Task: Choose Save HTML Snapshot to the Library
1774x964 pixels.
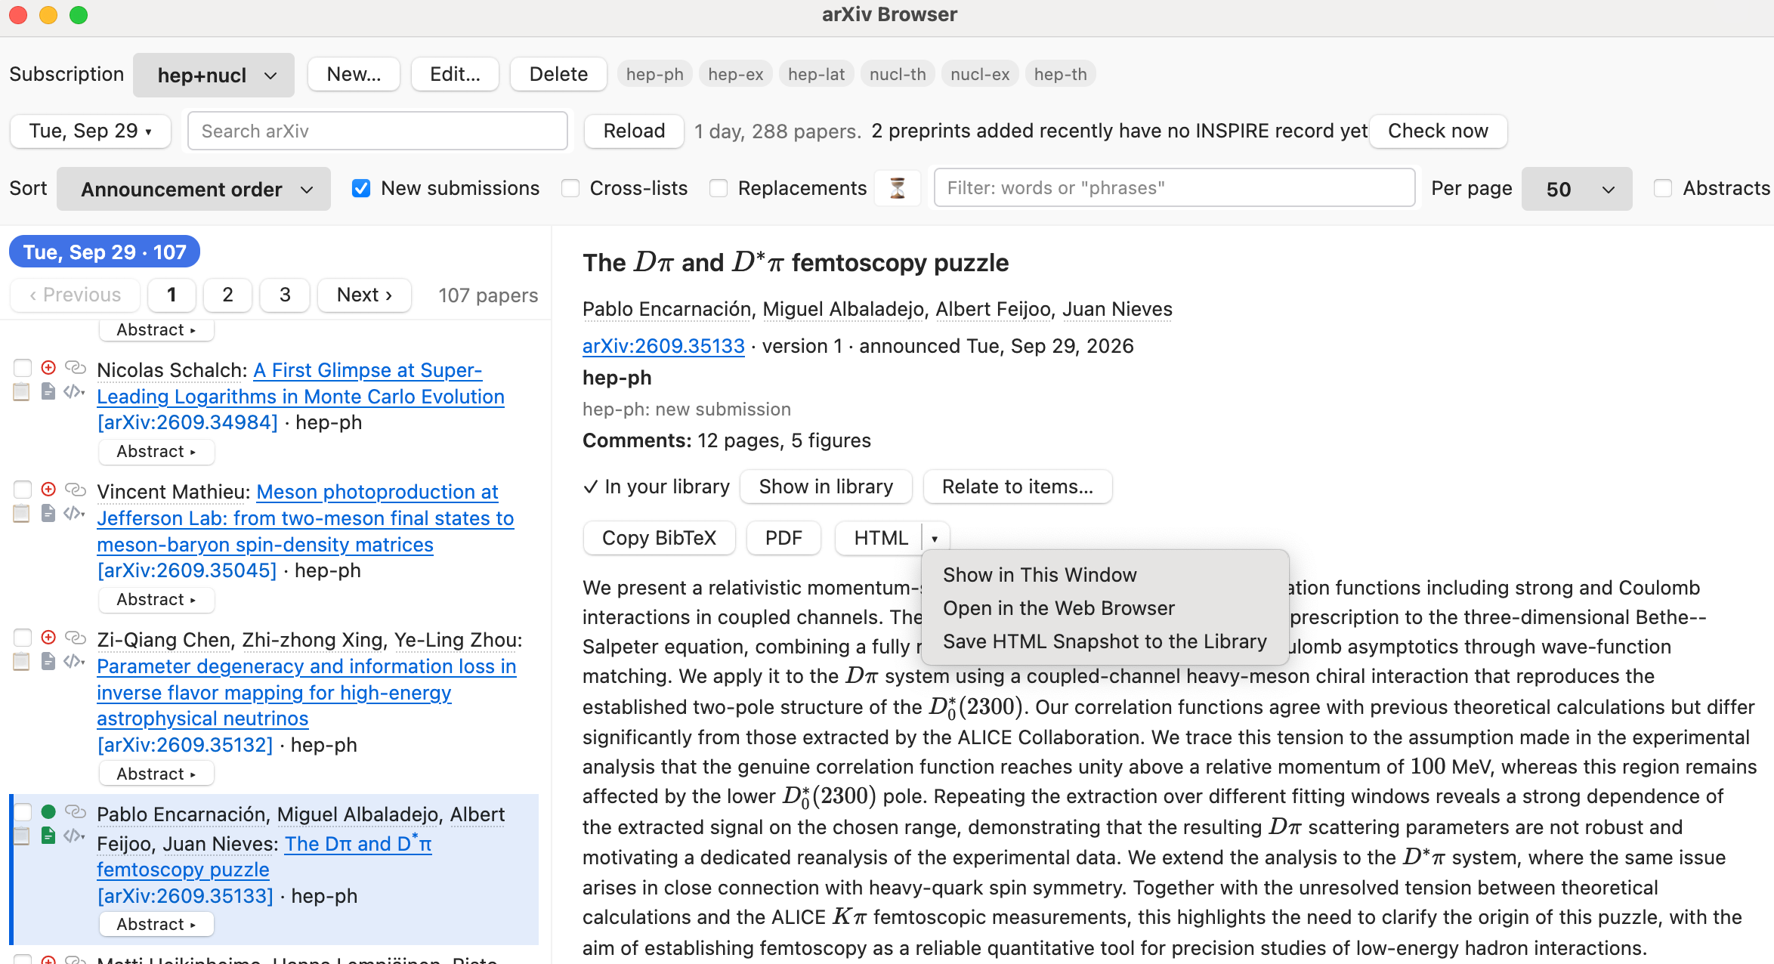Action: point(1105,641)
